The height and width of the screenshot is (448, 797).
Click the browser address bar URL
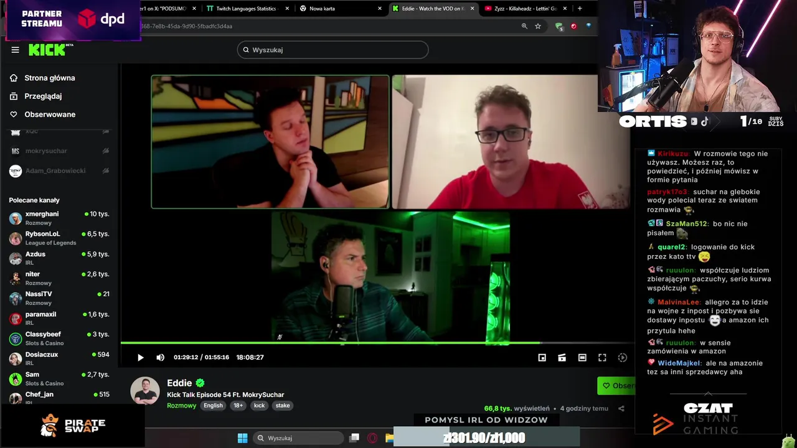tap(187, 26)
